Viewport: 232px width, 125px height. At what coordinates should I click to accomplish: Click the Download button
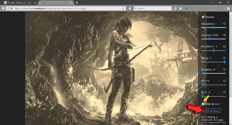tap(213, 111)
